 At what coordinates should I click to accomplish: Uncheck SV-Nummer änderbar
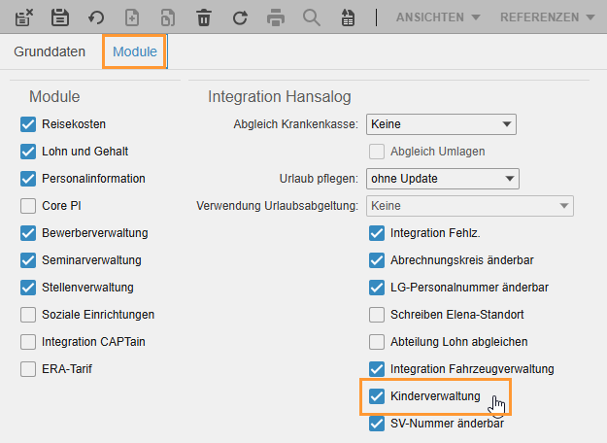(377, 424)
